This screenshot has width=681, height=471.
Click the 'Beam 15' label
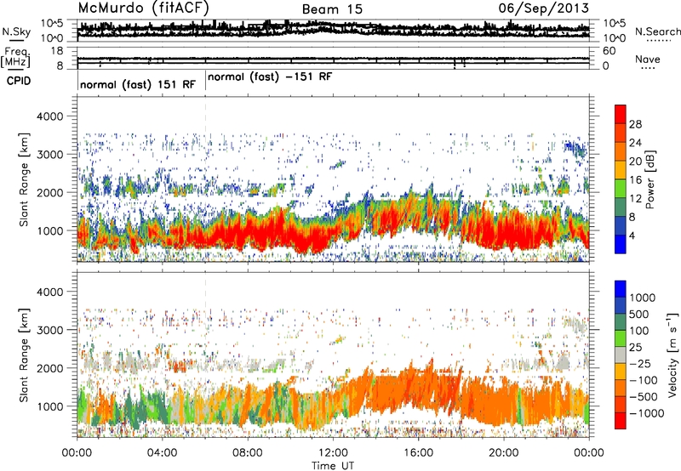pyautogui.click(x=332, y=9)
